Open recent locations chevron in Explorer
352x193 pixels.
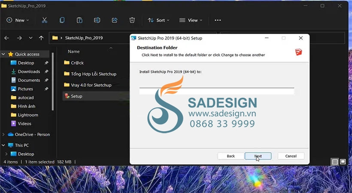pos(30,38)
